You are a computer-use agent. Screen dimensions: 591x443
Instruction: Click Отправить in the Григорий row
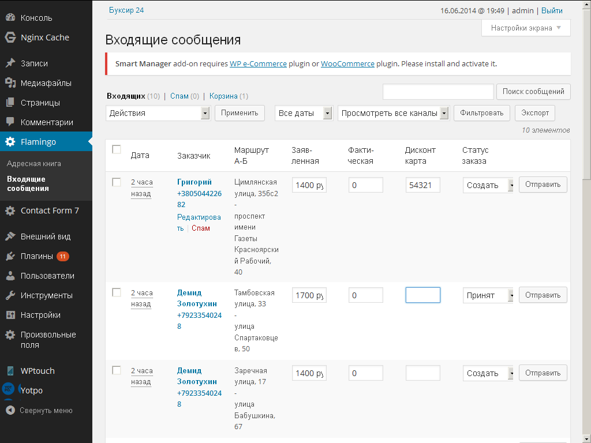coord(543,185)
